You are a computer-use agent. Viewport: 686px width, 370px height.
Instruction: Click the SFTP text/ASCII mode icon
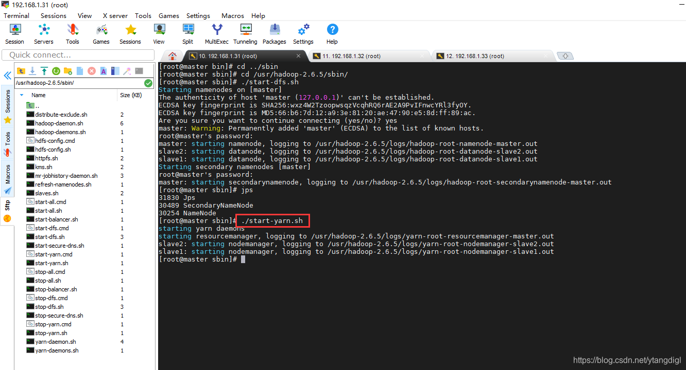click(x=104, y=71)
